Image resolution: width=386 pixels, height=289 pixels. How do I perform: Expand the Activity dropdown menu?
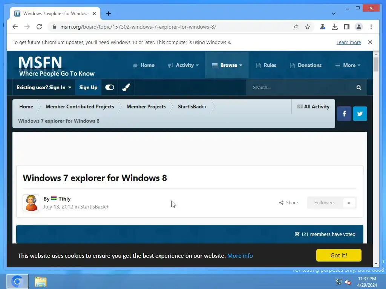(x=183, y=65)
